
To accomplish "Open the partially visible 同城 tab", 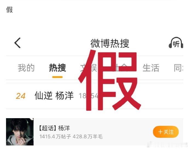I will 179,68.
